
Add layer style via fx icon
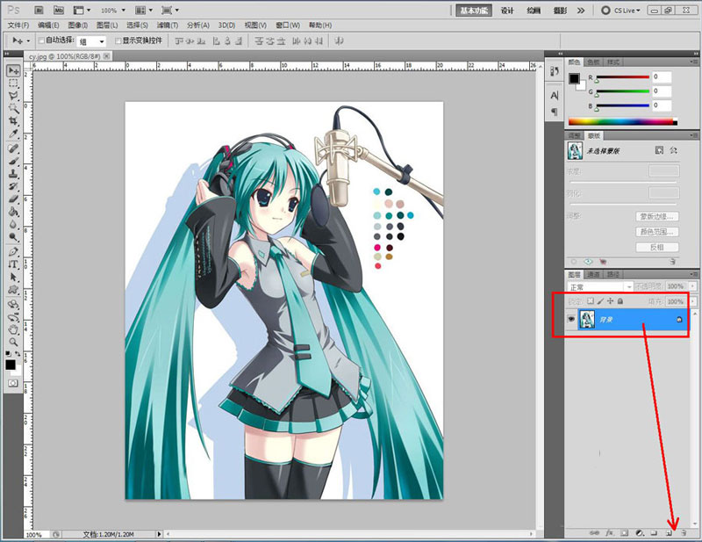click(609, 533)
